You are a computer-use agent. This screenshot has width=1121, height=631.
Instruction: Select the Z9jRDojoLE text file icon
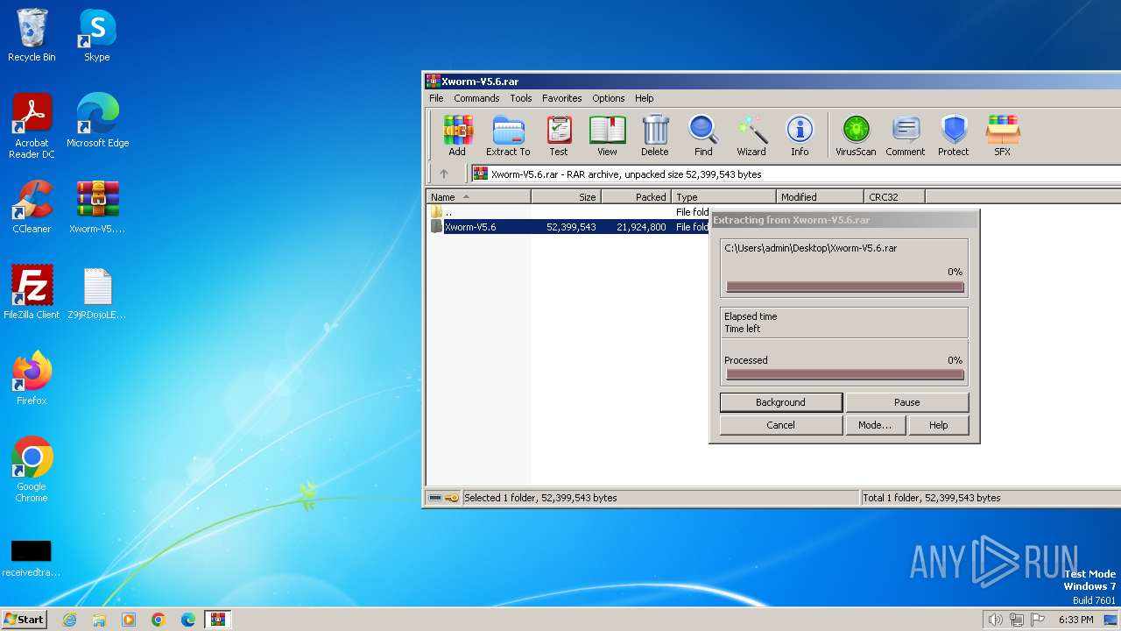point(97,293)
